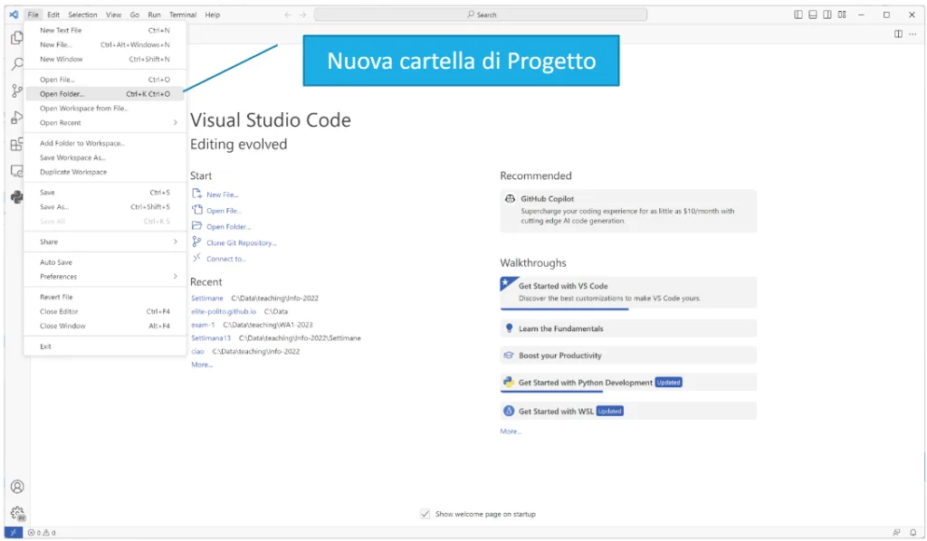This screenshot has height=541, width=927.
Task: Click the Go Back arrow in the title bar
Action: coord(288,14)
